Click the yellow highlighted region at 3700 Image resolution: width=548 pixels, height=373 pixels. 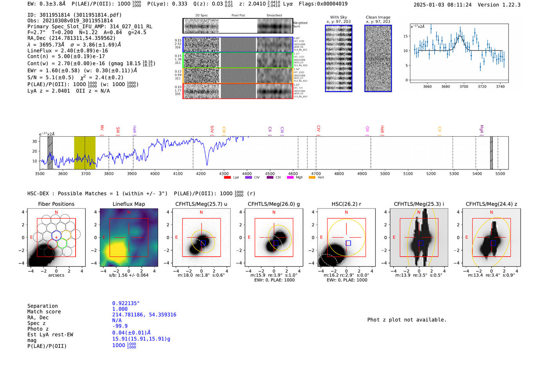point(85,153)
